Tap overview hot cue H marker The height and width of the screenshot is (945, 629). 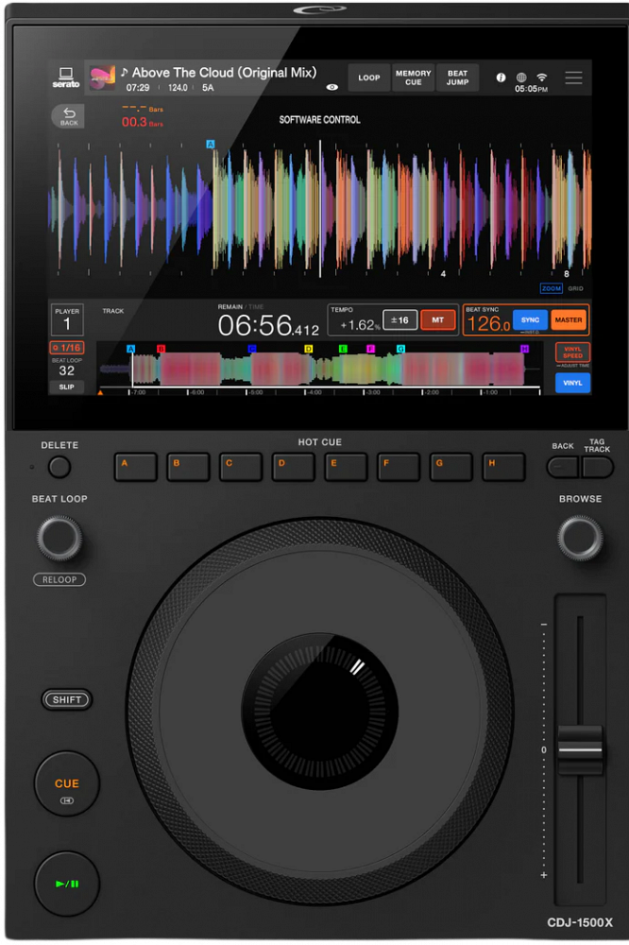524,349
